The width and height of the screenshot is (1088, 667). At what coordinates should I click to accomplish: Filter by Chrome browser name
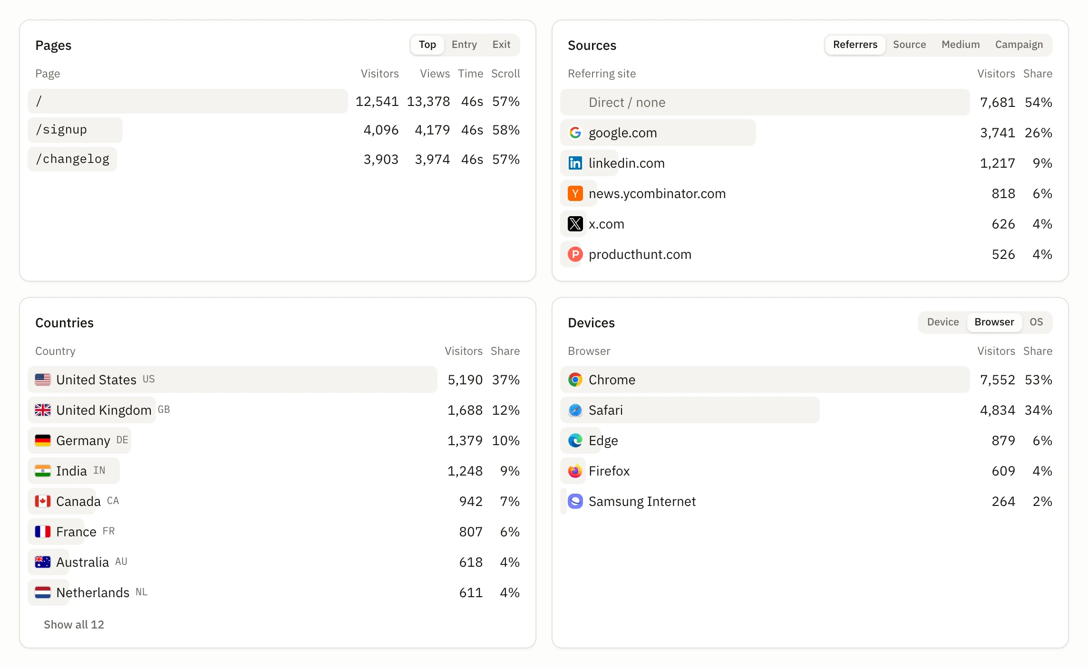point(612,380)
